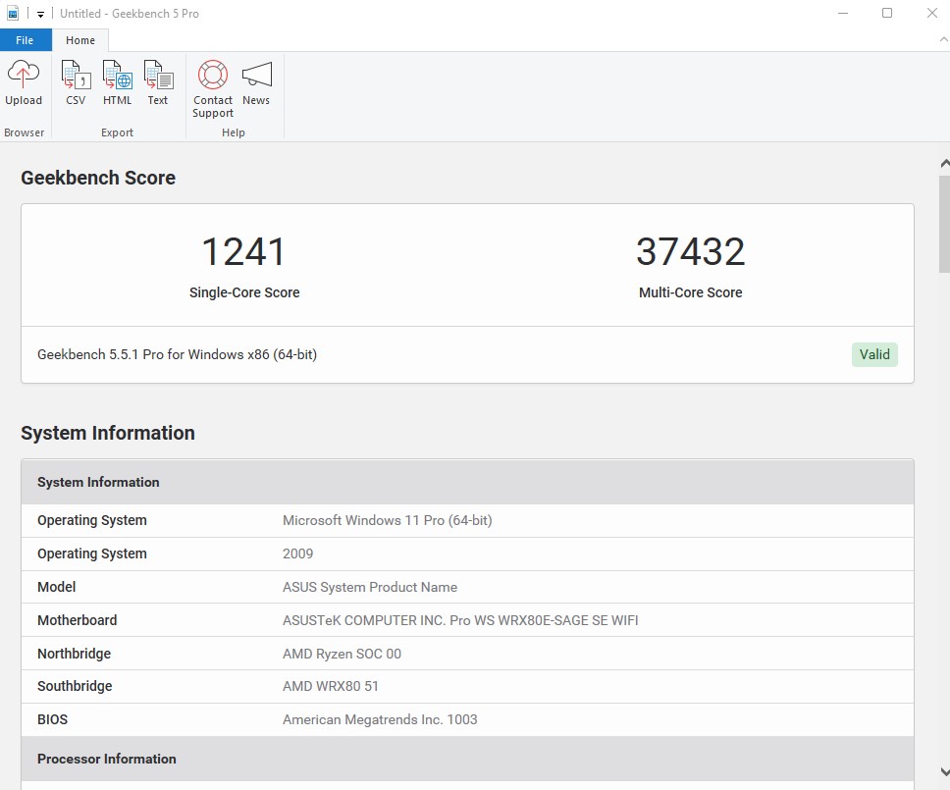
Task: Open the File menu tab
Action: point(25,40)
